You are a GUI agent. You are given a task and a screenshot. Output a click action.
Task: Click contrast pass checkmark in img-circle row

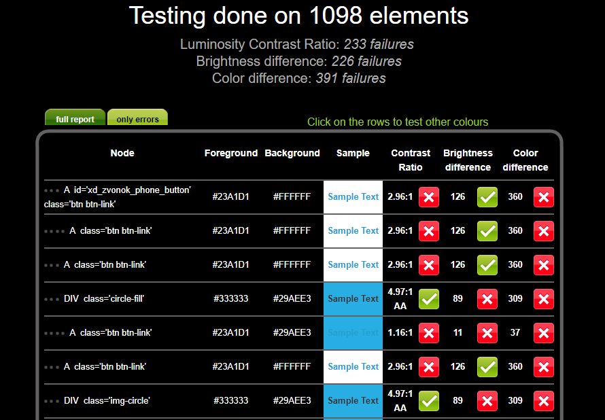(429, 401)
